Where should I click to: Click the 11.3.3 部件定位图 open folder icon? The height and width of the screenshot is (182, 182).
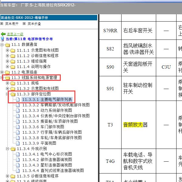tap(13, 94)
